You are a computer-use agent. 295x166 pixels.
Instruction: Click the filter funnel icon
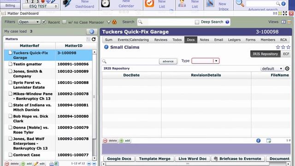[109, 22]
